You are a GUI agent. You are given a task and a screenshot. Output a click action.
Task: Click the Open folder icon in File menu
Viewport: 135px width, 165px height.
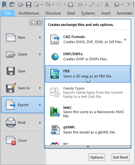11,54
